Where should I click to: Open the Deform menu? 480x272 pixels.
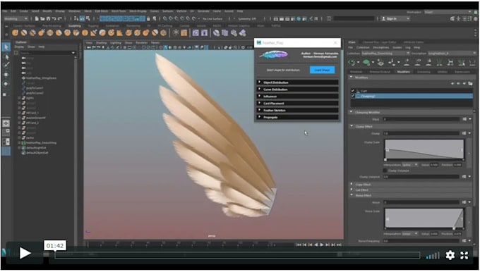[181, 11]
